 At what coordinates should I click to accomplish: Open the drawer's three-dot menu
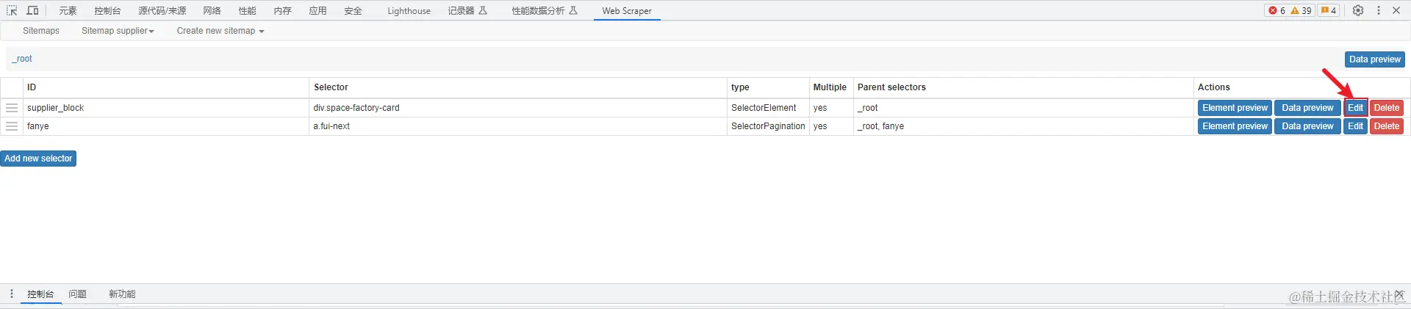12,294
